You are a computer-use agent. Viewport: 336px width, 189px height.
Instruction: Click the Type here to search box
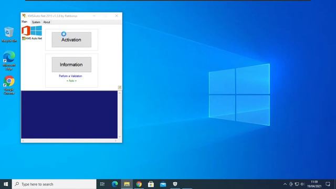[54, 184]
